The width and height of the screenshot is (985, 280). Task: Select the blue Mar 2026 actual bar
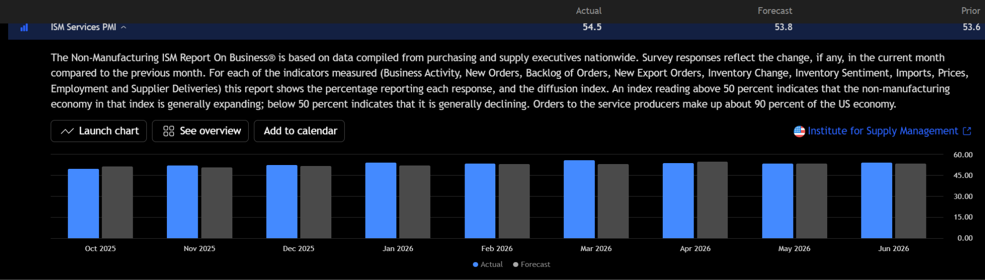click(579, 199)
